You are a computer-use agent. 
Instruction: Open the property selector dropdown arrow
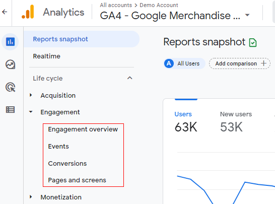(x=247, y=15)
